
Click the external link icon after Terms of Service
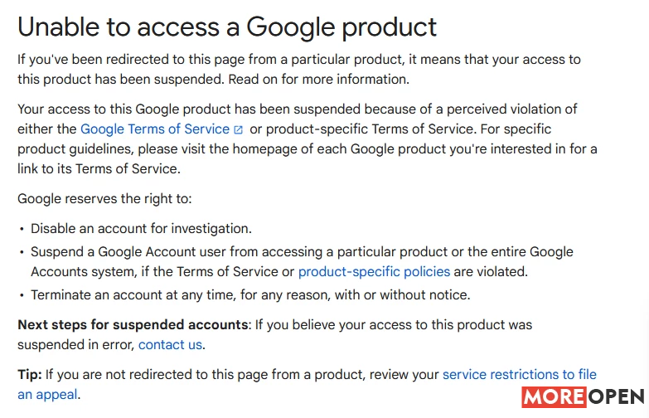pos(238,130)
